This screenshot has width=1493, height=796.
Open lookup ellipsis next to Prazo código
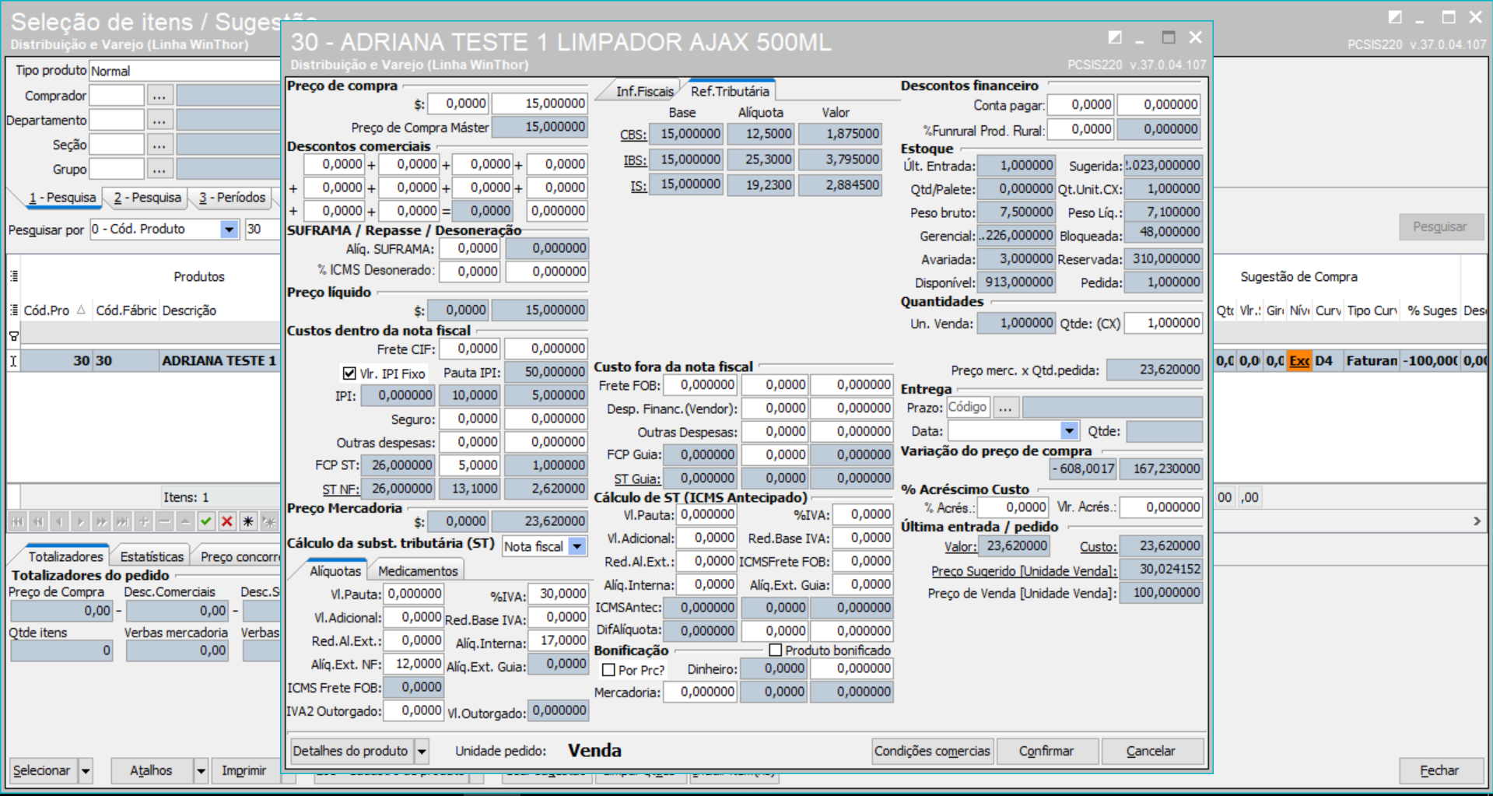pos(1006,407)
